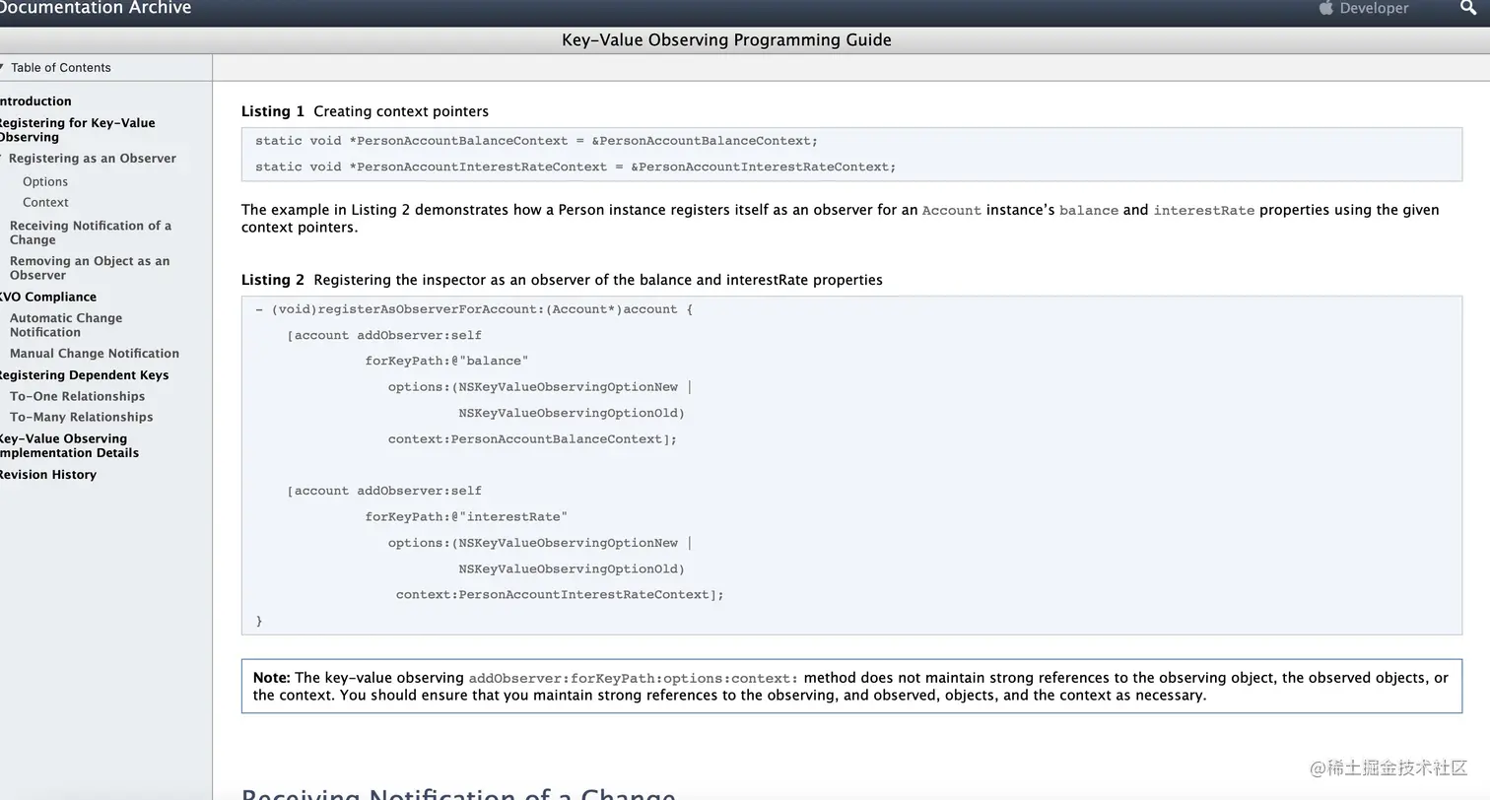1490x800 pixels.
Task: Click addObserver:forKeyPath:options:context: in the note
Action: (634, 679)
